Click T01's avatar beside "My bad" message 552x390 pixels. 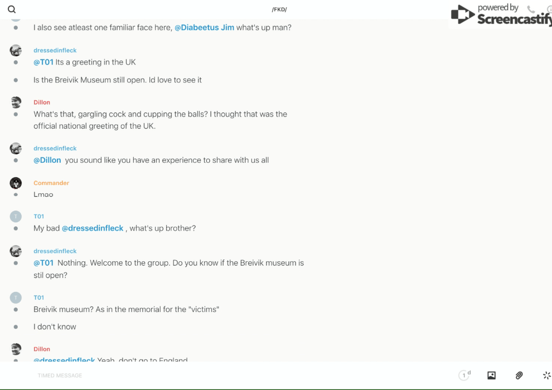(x=16, y=216)
